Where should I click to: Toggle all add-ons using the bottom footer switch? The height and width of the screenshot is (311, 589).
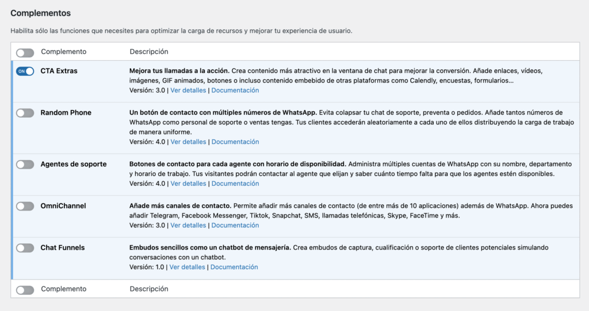25,290
